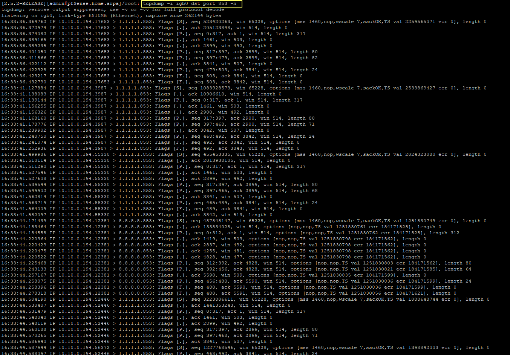Viewport: 510px width, 355px height.
Task: Click timestamp 16:33:36.374082
Action: click(24, 34)
